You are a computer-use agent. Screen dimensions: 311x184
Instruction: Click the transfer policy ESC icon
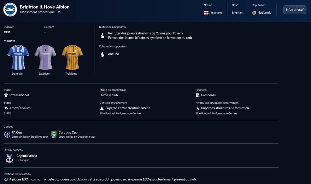tap(6, 179)
